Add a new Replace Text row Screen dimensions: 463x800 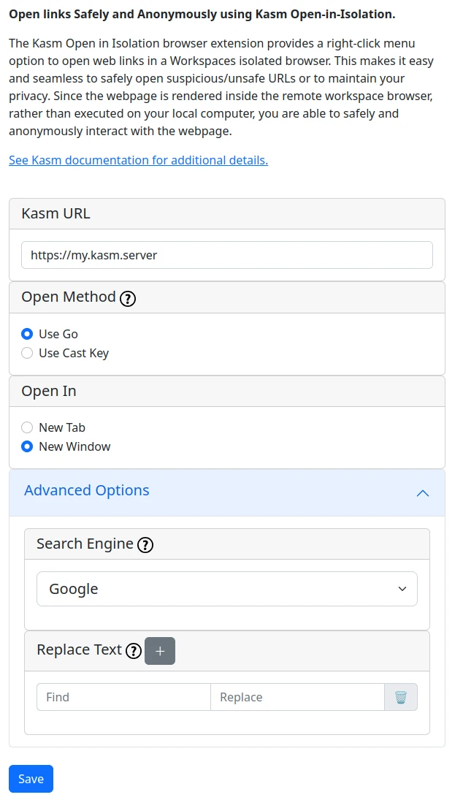click(x=160, y=651)
